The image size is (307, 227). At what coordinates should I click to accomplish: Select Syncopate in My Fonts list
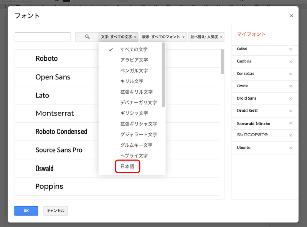point(252,135)
